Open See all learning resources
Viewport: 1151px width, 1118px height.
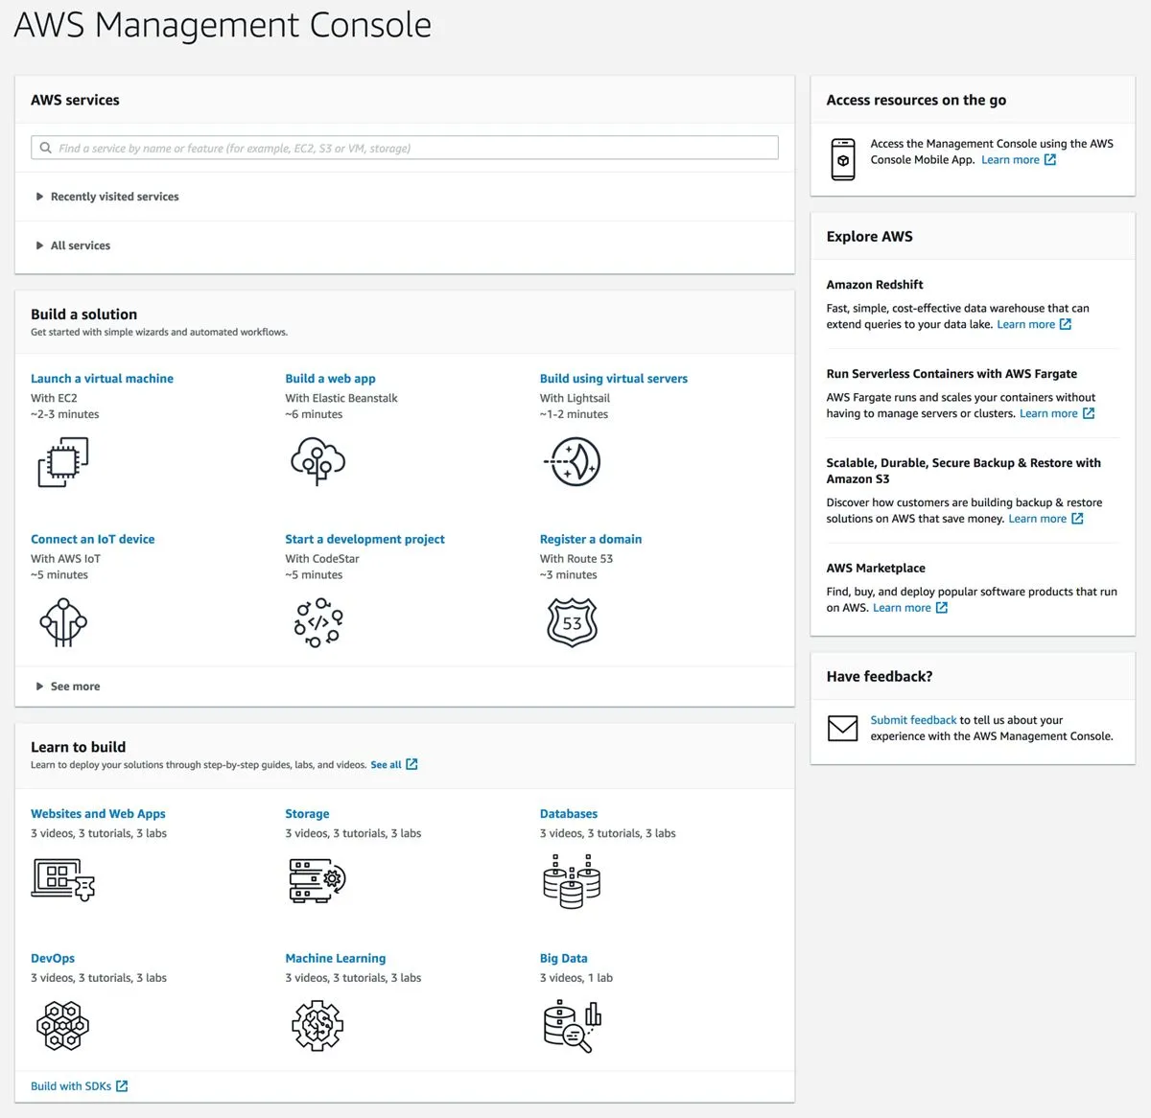pyautogui.click(x=387, y=764)
